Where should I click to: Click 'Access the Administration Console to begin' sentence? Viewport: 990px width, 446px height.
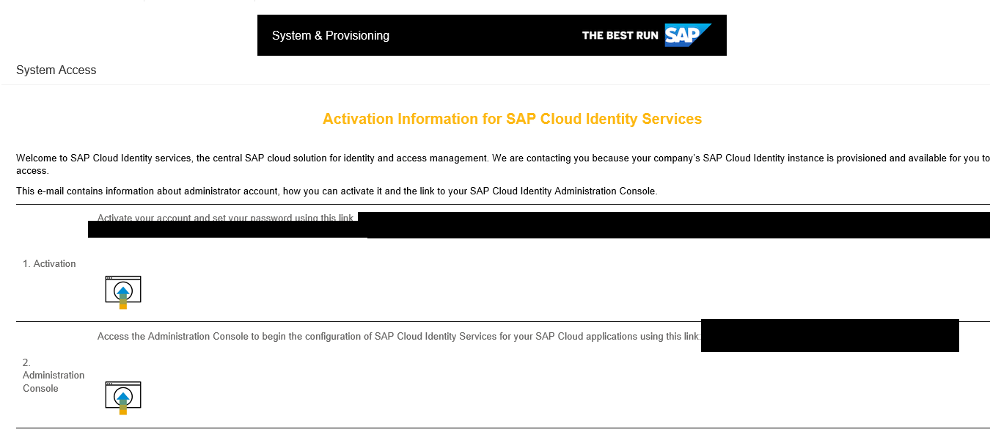[399, 337]
